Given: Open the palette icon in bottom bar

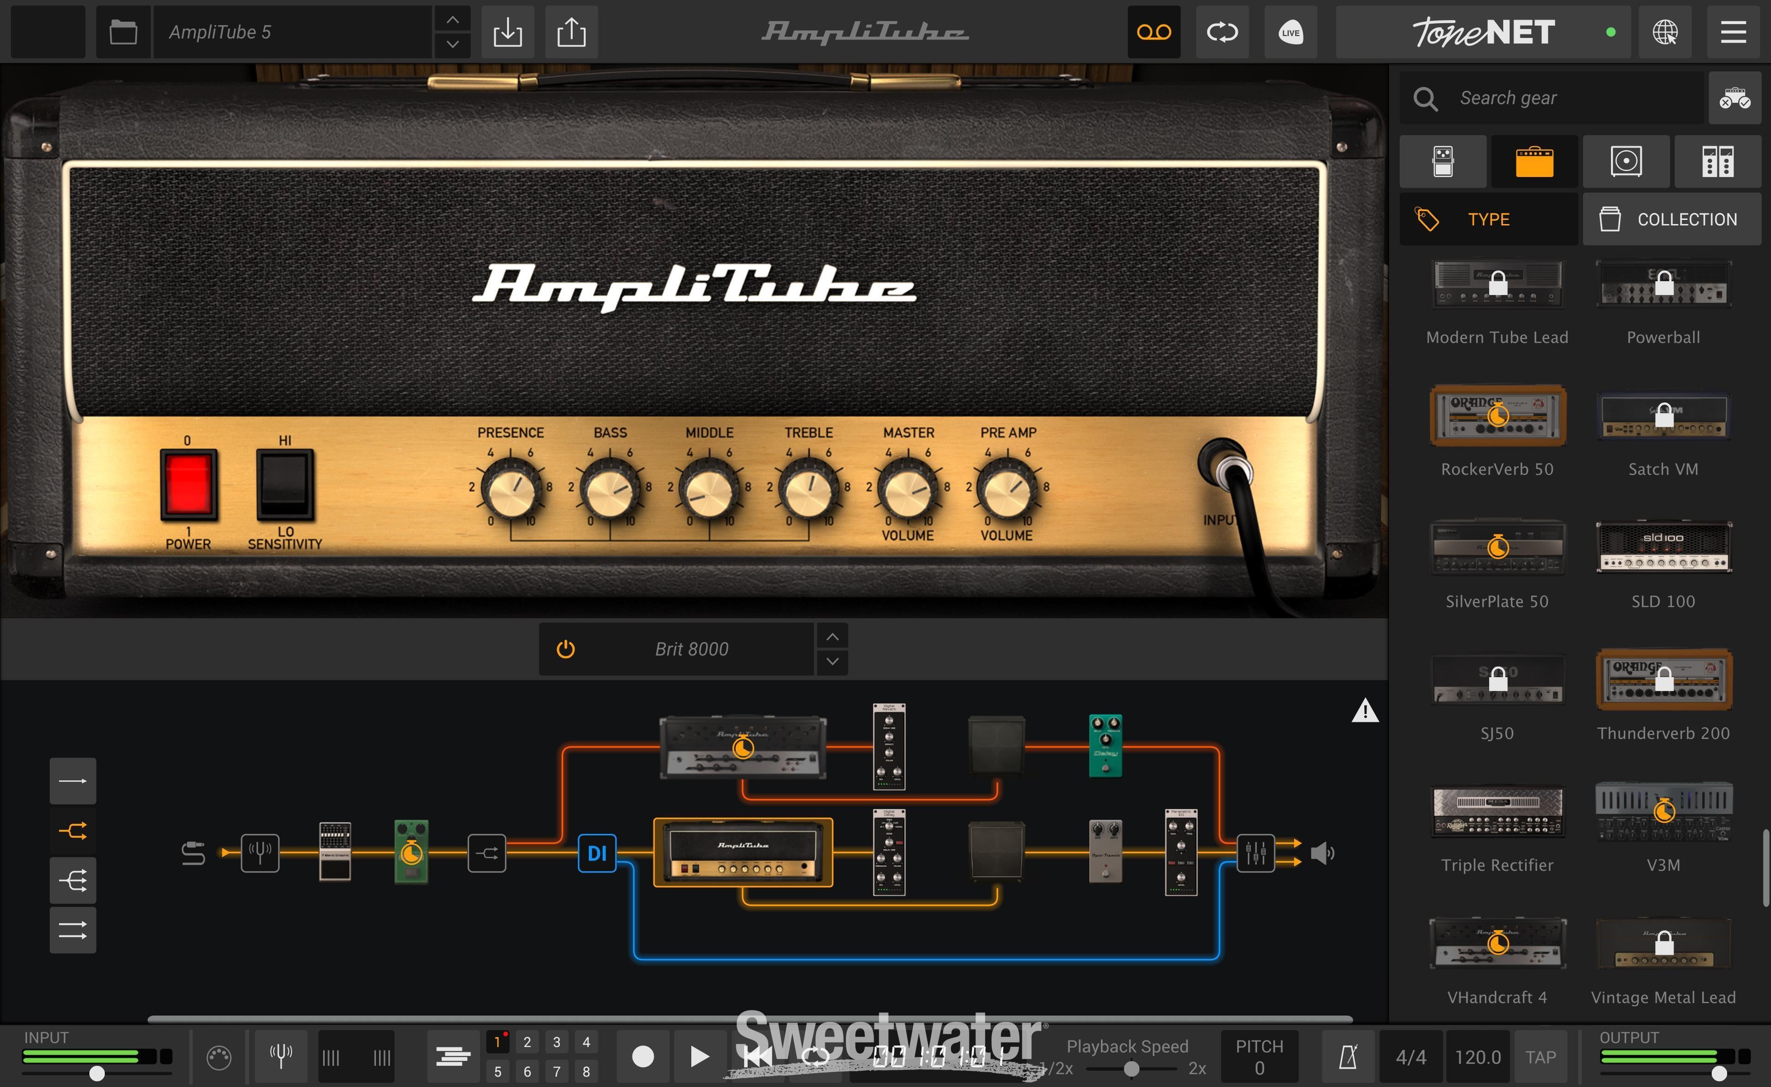Looking at the screenshot, I should 219,1057.
